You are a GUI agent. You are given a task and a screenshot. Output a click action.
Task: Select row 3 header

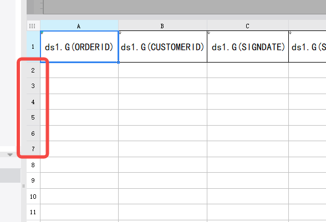[33, 86]
